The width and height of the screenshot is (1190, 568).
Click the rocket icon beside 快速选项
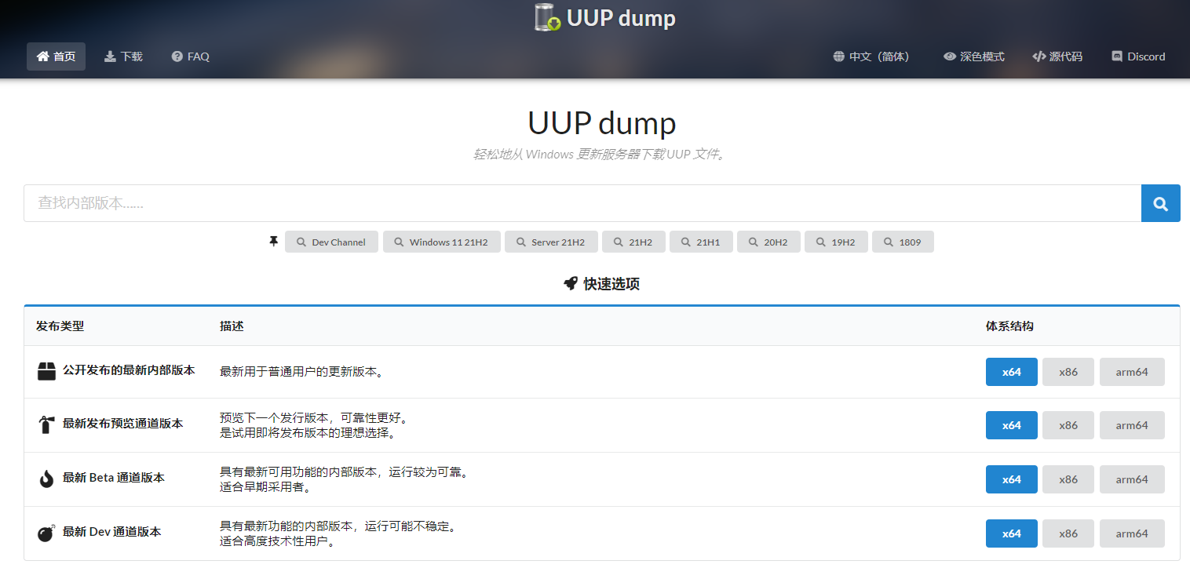(571, 284)
